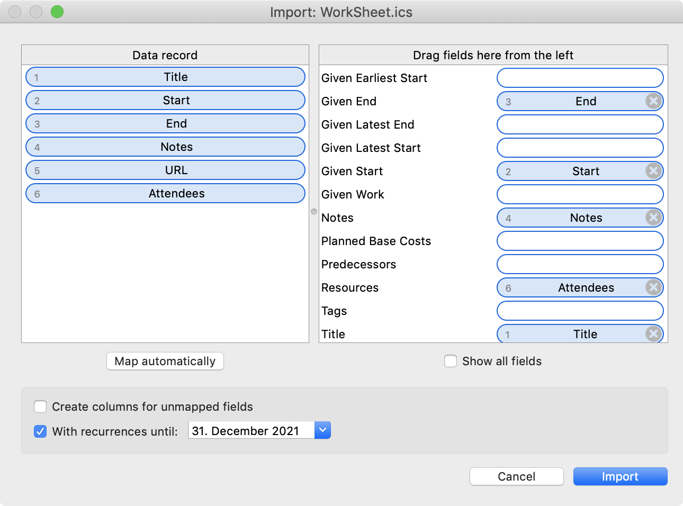Click the empty Given Earliest Start field
Screen dimensions: 683x506
[x=580, y=78]
